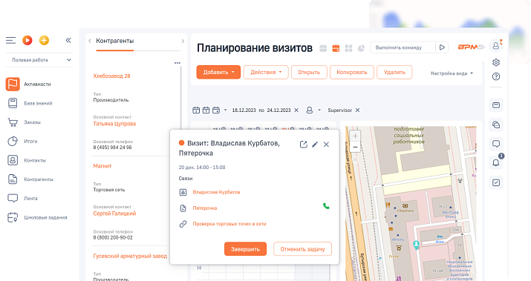531x281 pixels.
Task: Open visit in new window icon
Action: tap(304, 145)
